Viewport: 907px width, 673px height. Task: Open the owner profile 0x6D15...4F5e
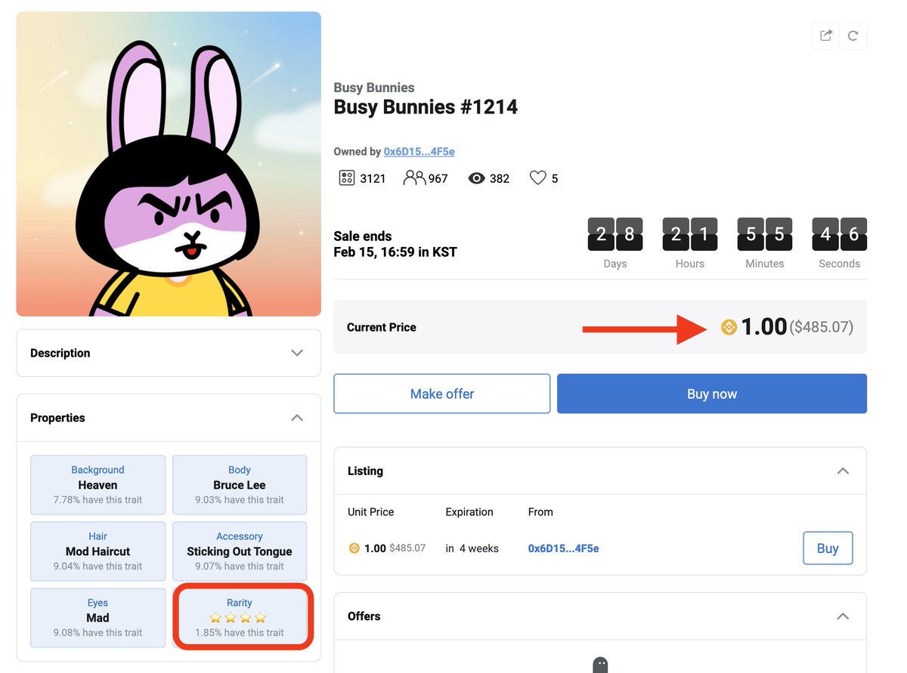click(x=419, y=151)
